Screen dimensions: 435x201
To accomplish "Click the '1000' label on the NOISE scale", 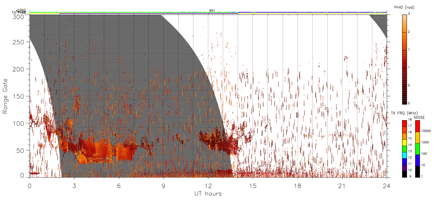I will click(x=425, y=142).
